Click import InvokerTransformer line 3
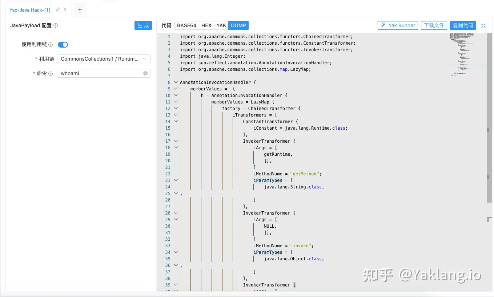The image size is (494, 297). (266, 50)
